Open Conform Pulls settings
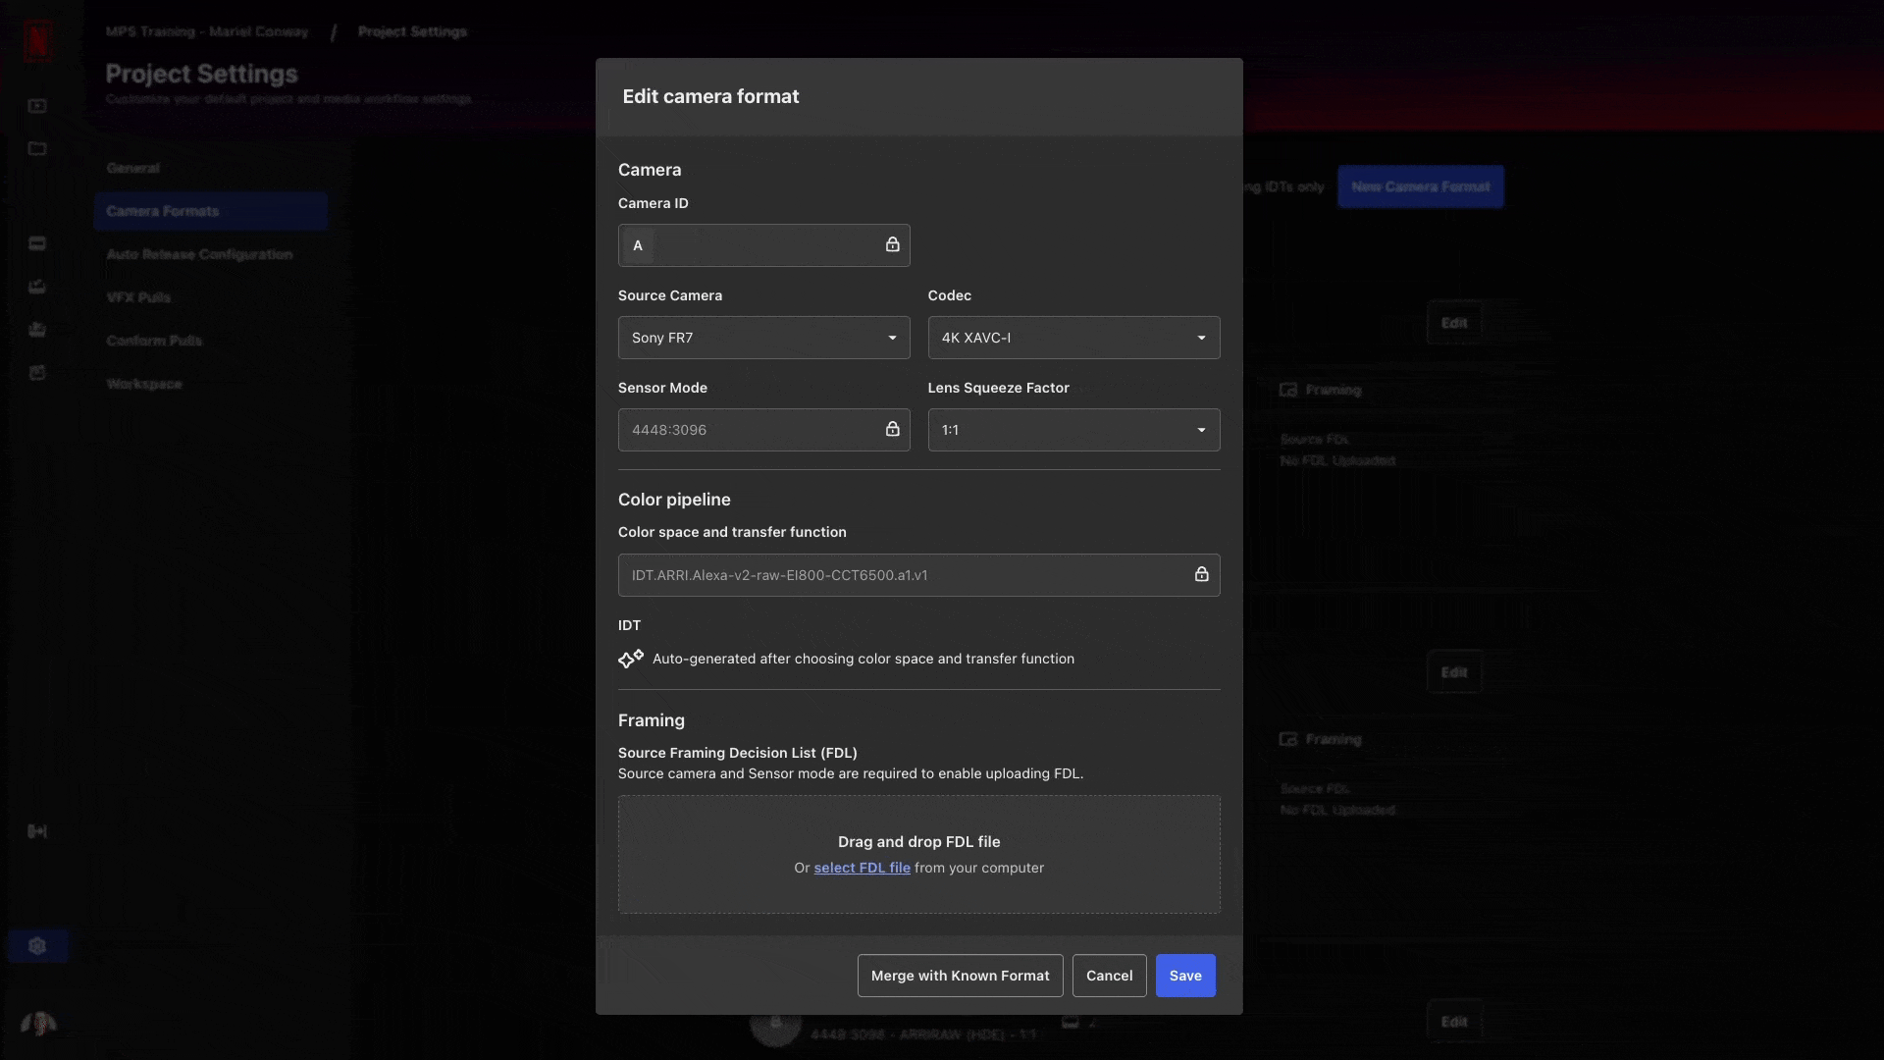The image size is (1884, 1060). pos(154,341)
